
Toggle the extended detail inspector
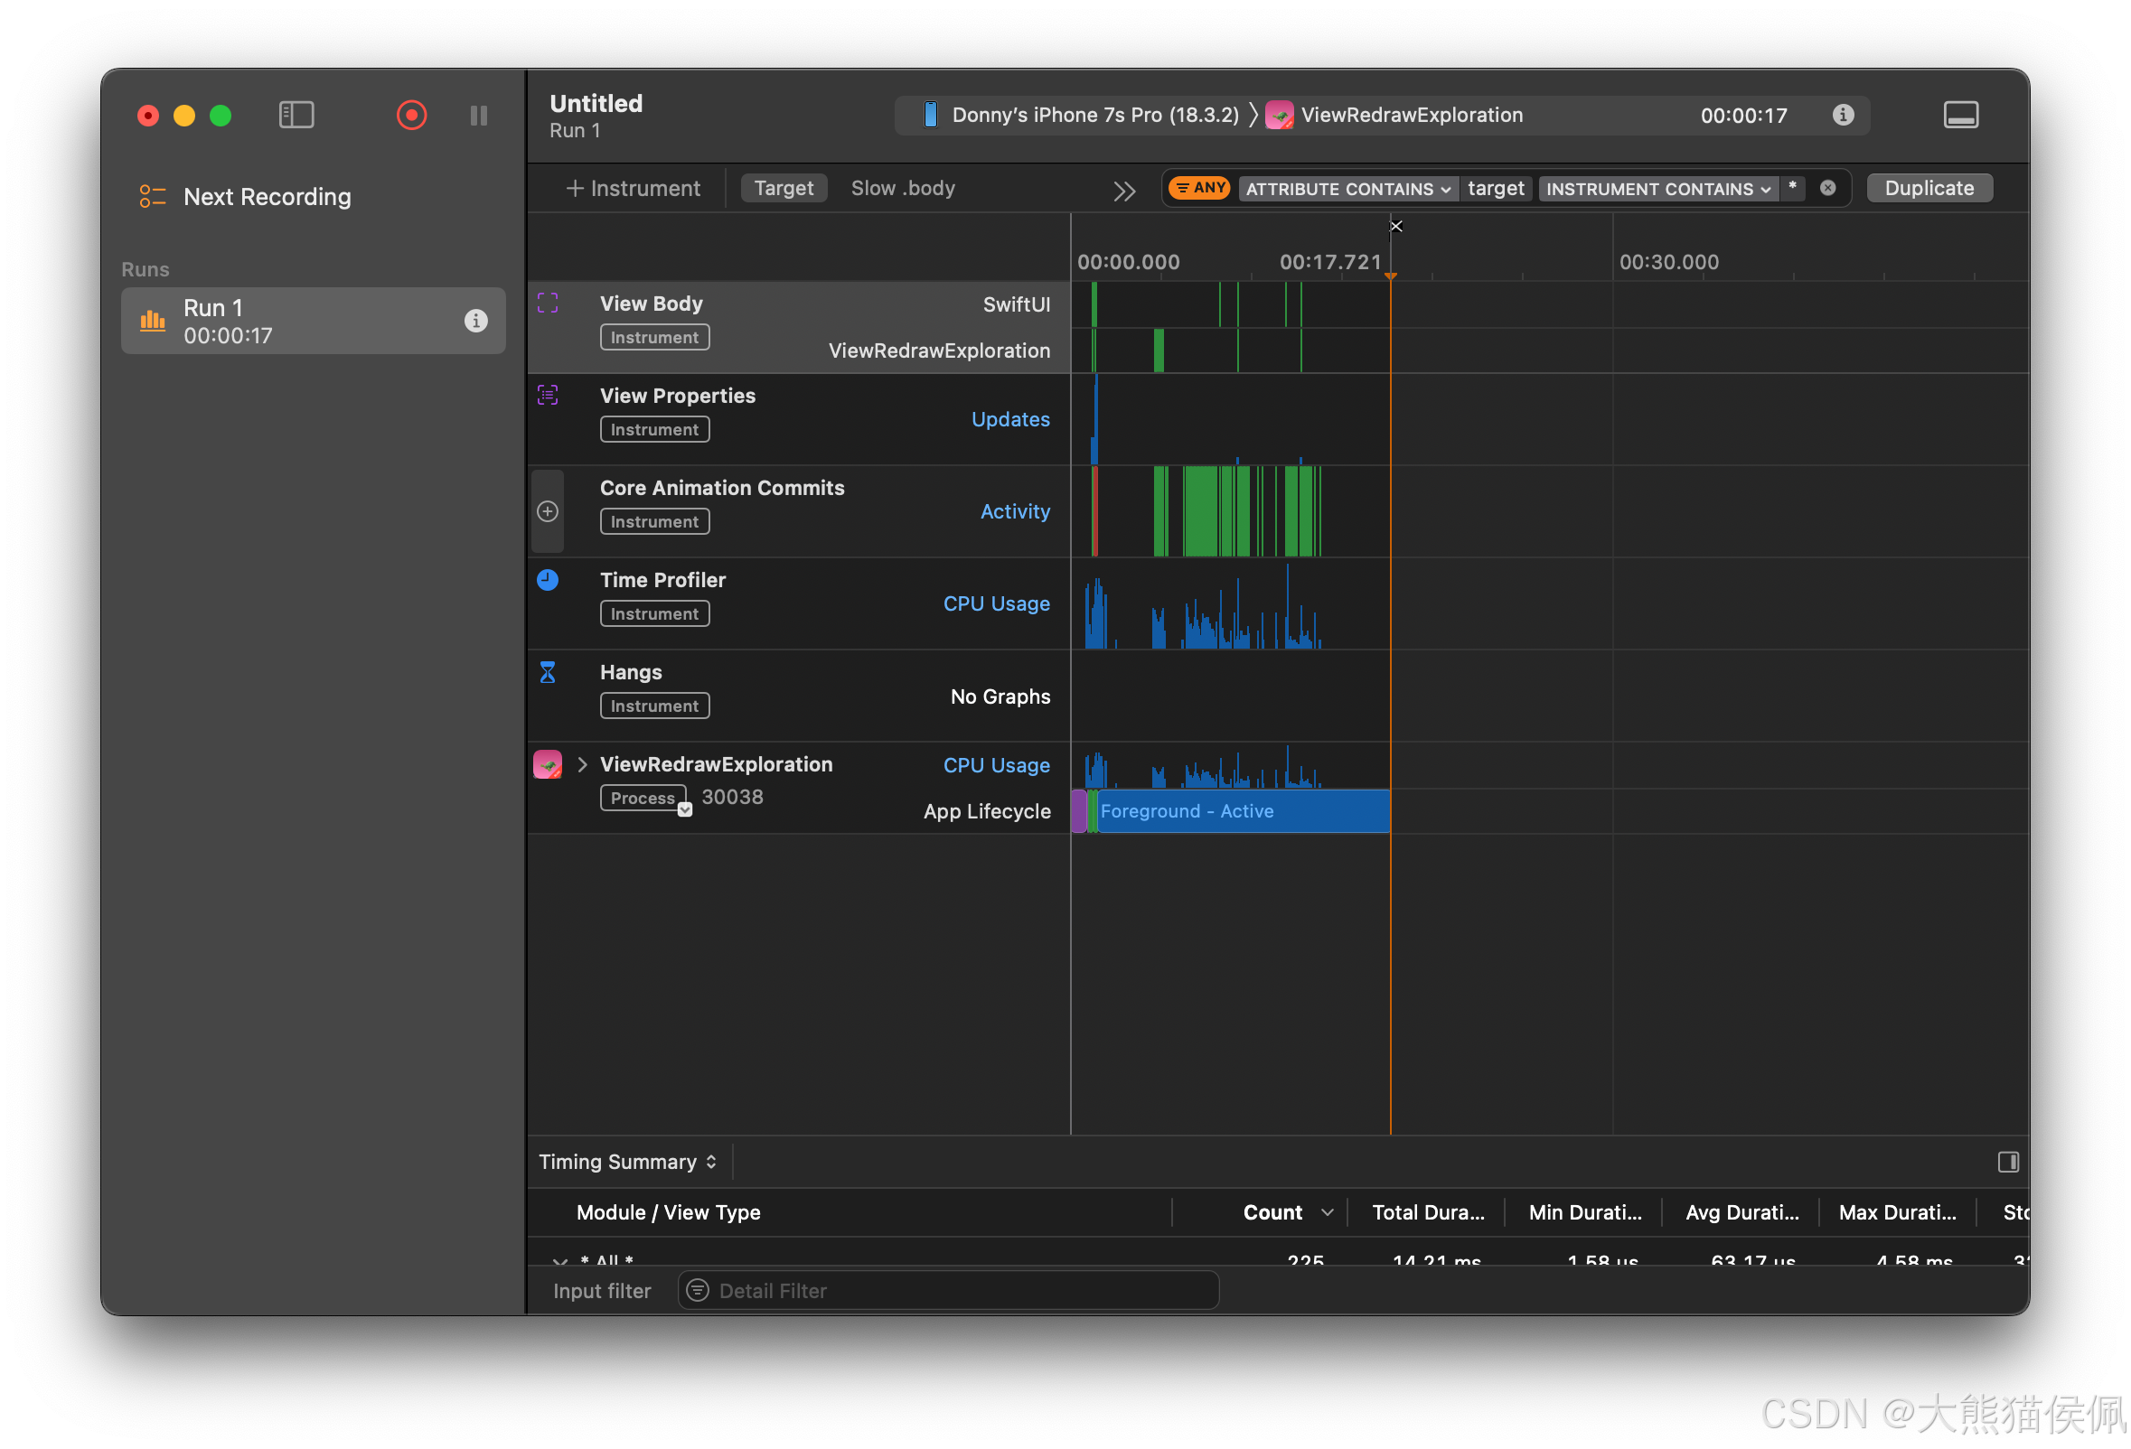pyautogui.click(x=2007, y=1162)
